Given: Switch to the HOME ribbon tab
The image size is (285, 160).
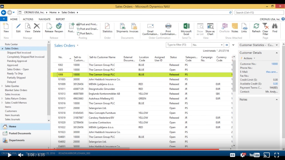Looking at the screenshot, I should click(x=14, y=19).
